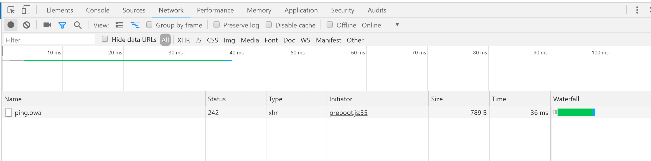Tick the Hide data URLs checkbox

(x=105, y=39)
